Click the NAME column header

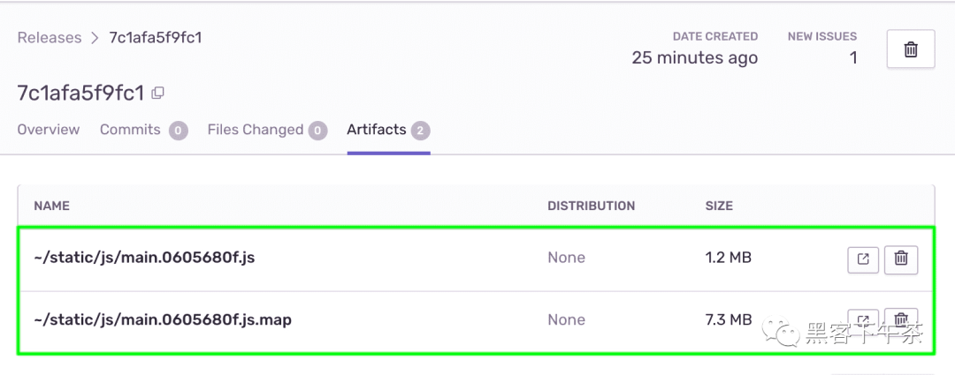coord(52,206)
